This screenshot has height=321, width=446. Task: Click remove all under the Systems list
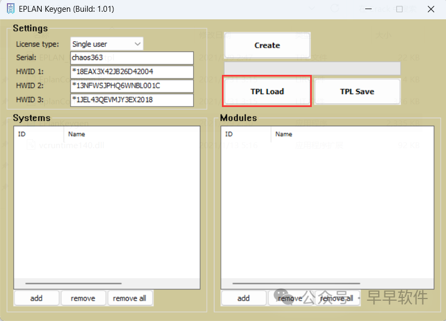tap(129, 298)
